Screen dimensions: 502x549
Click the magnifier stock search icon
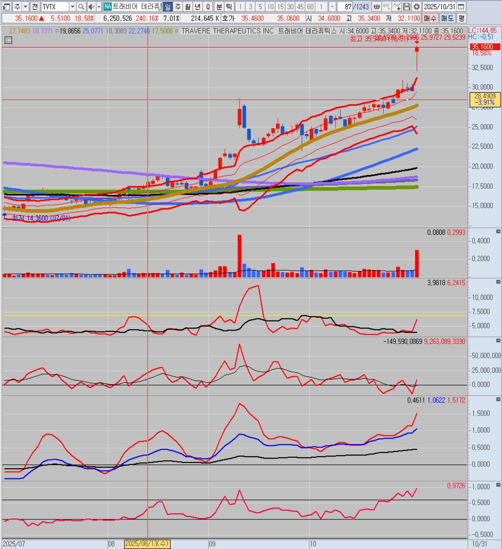81,7
